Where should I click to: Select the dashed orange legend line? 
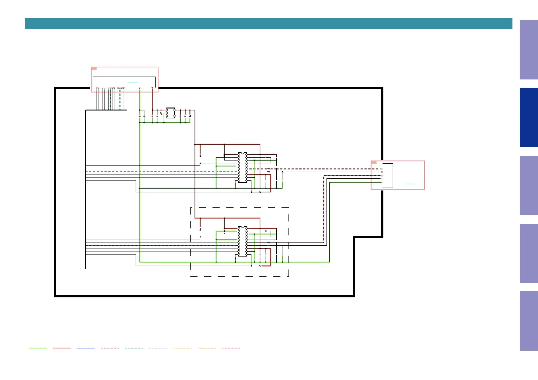tap(207, 348)
